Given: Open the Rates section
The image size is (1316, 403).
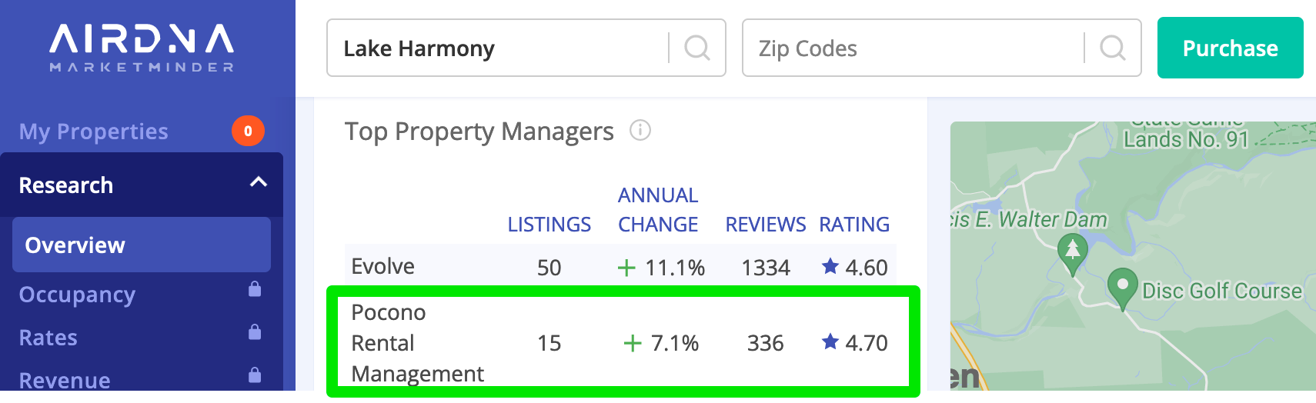Looking at the screenshot, I should pos(48,338).
